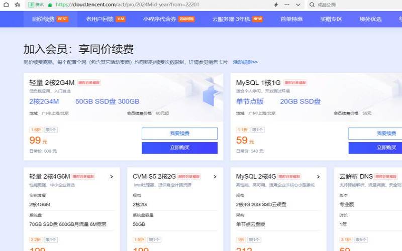Click the 专业版 version text in DNS card
The height and width of the screenshot is (251, 402).
click(347, 205)
